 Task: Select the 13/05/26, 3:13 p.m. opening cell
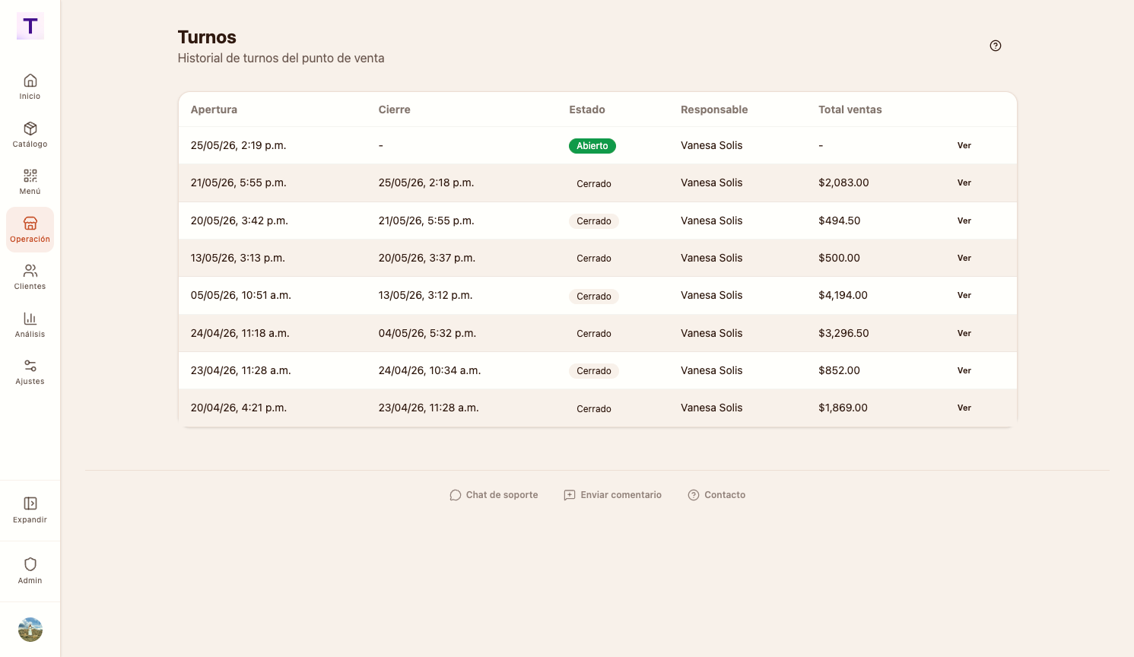coord(237,258)
